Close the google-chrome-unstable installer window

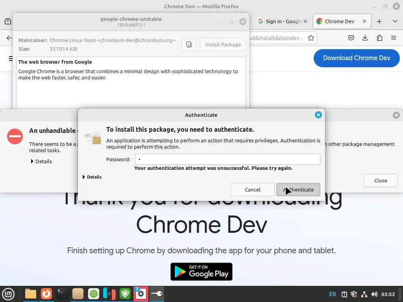point(242,22)
